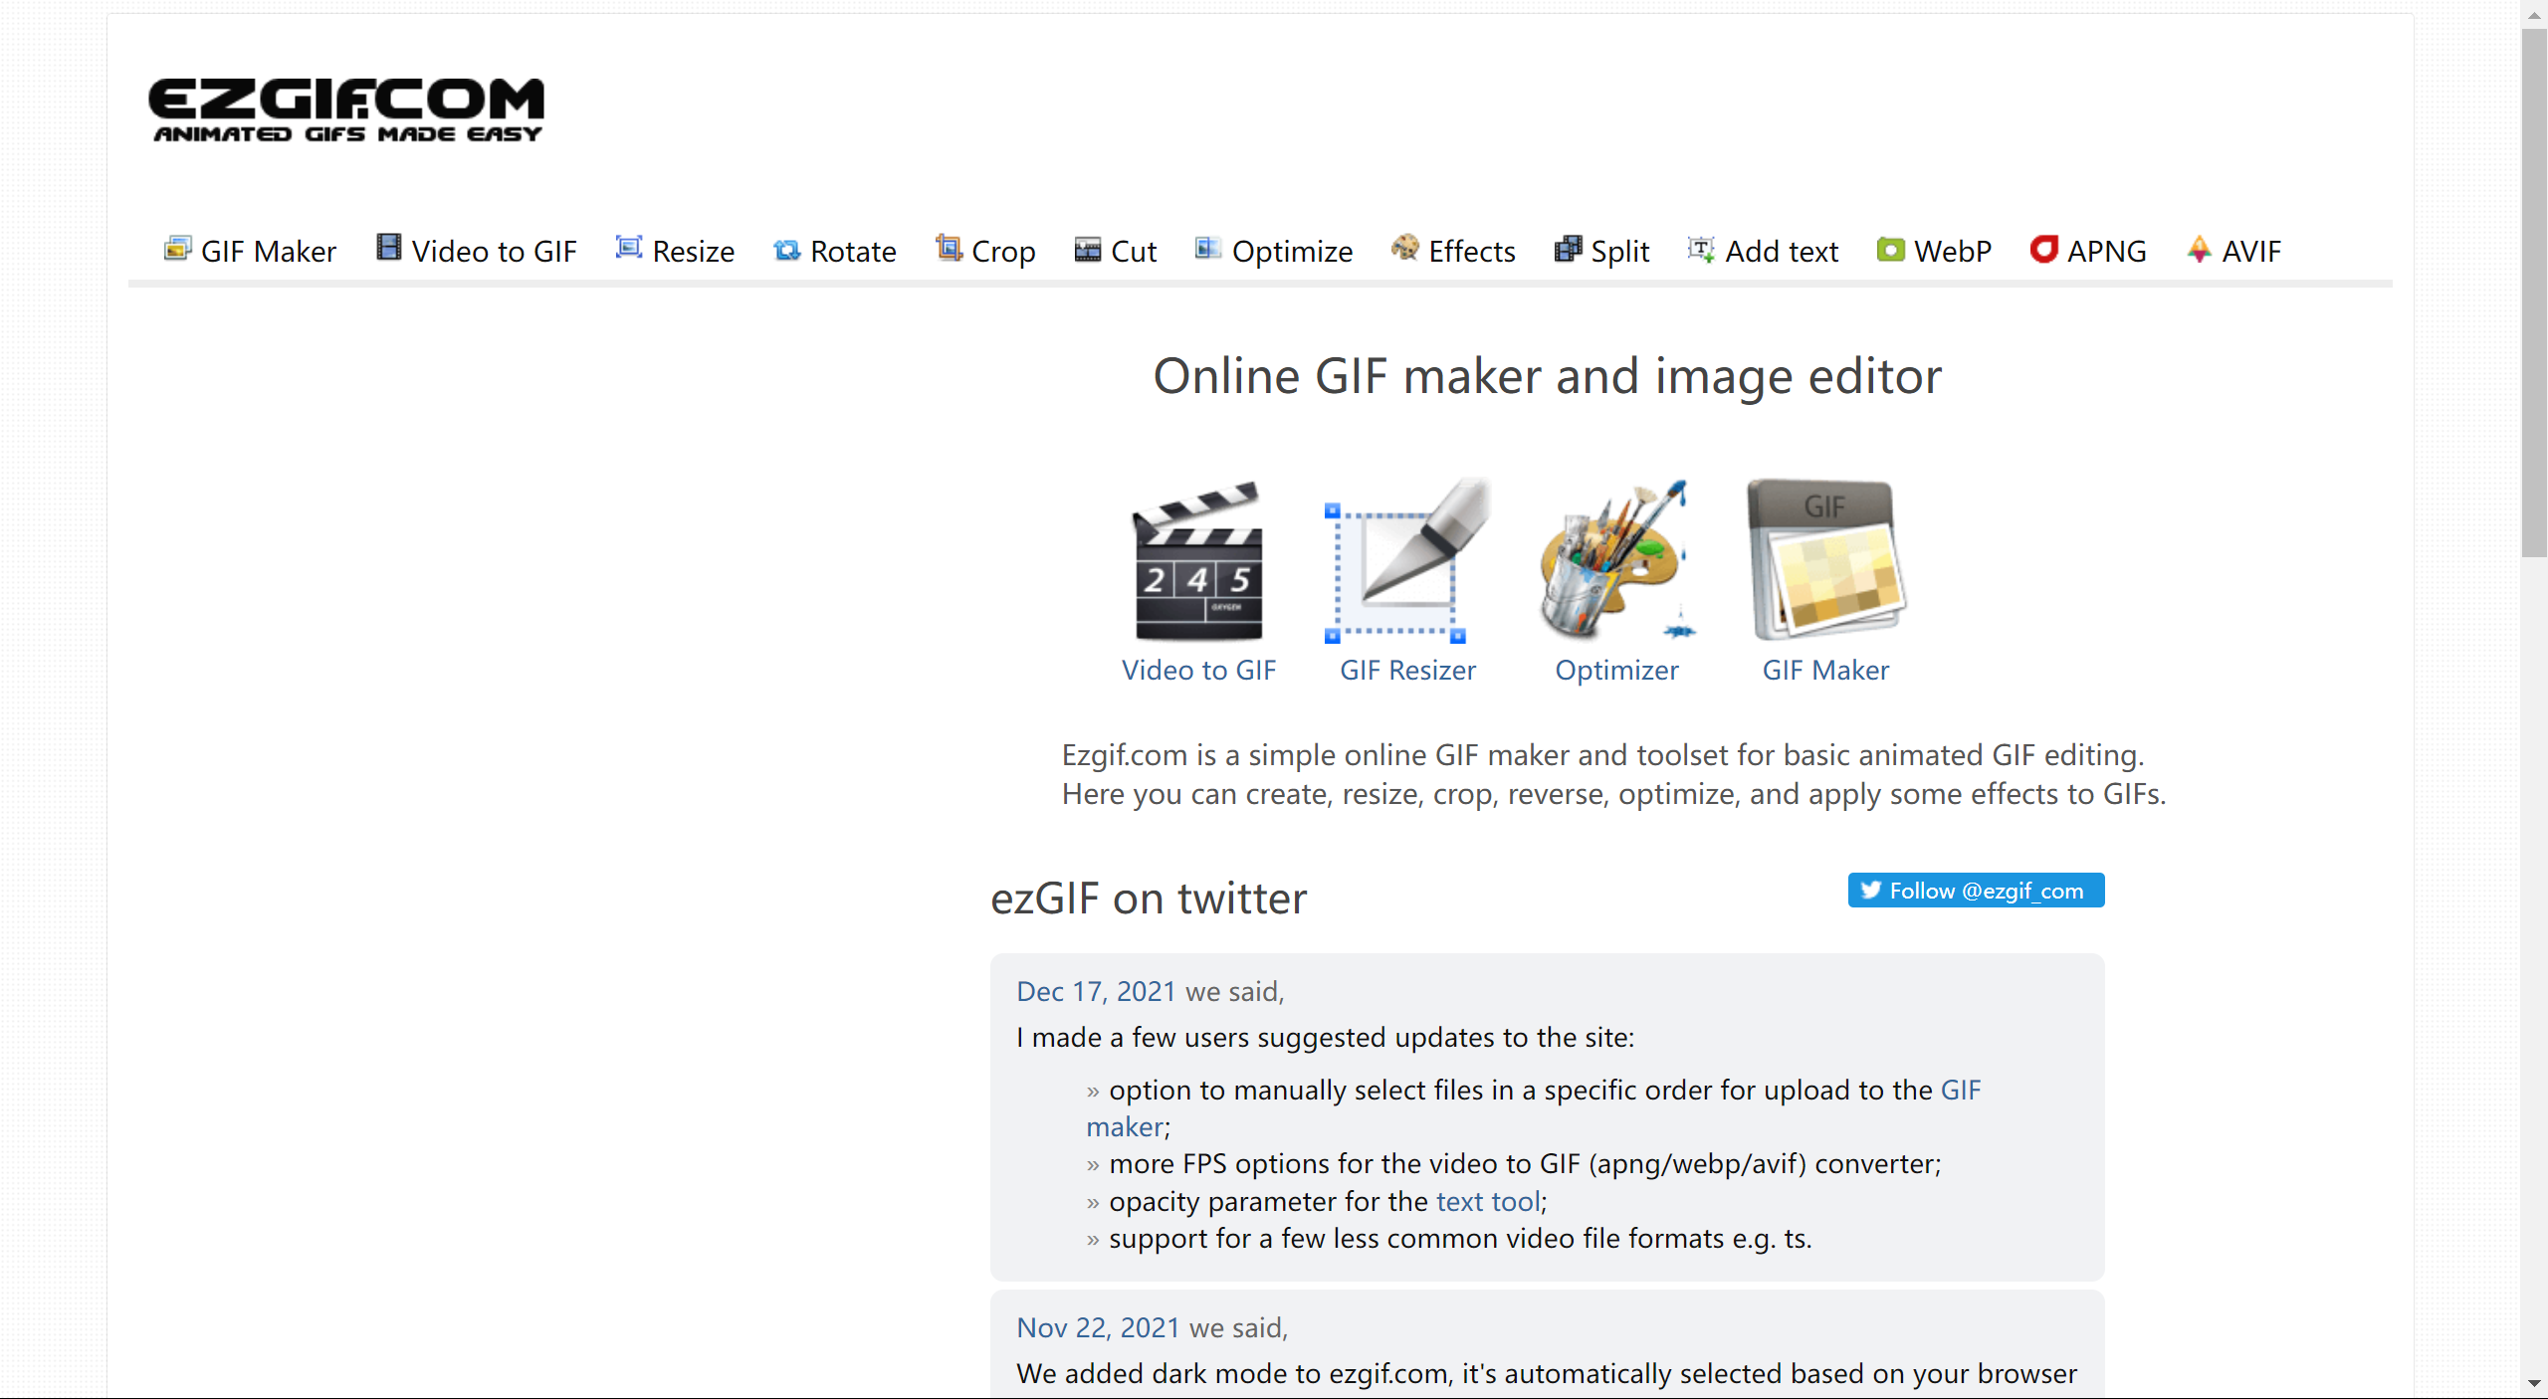Select the Crop tool in navigation
This screenshot has width=2548, height=1399.
click(x=985, y=251)
